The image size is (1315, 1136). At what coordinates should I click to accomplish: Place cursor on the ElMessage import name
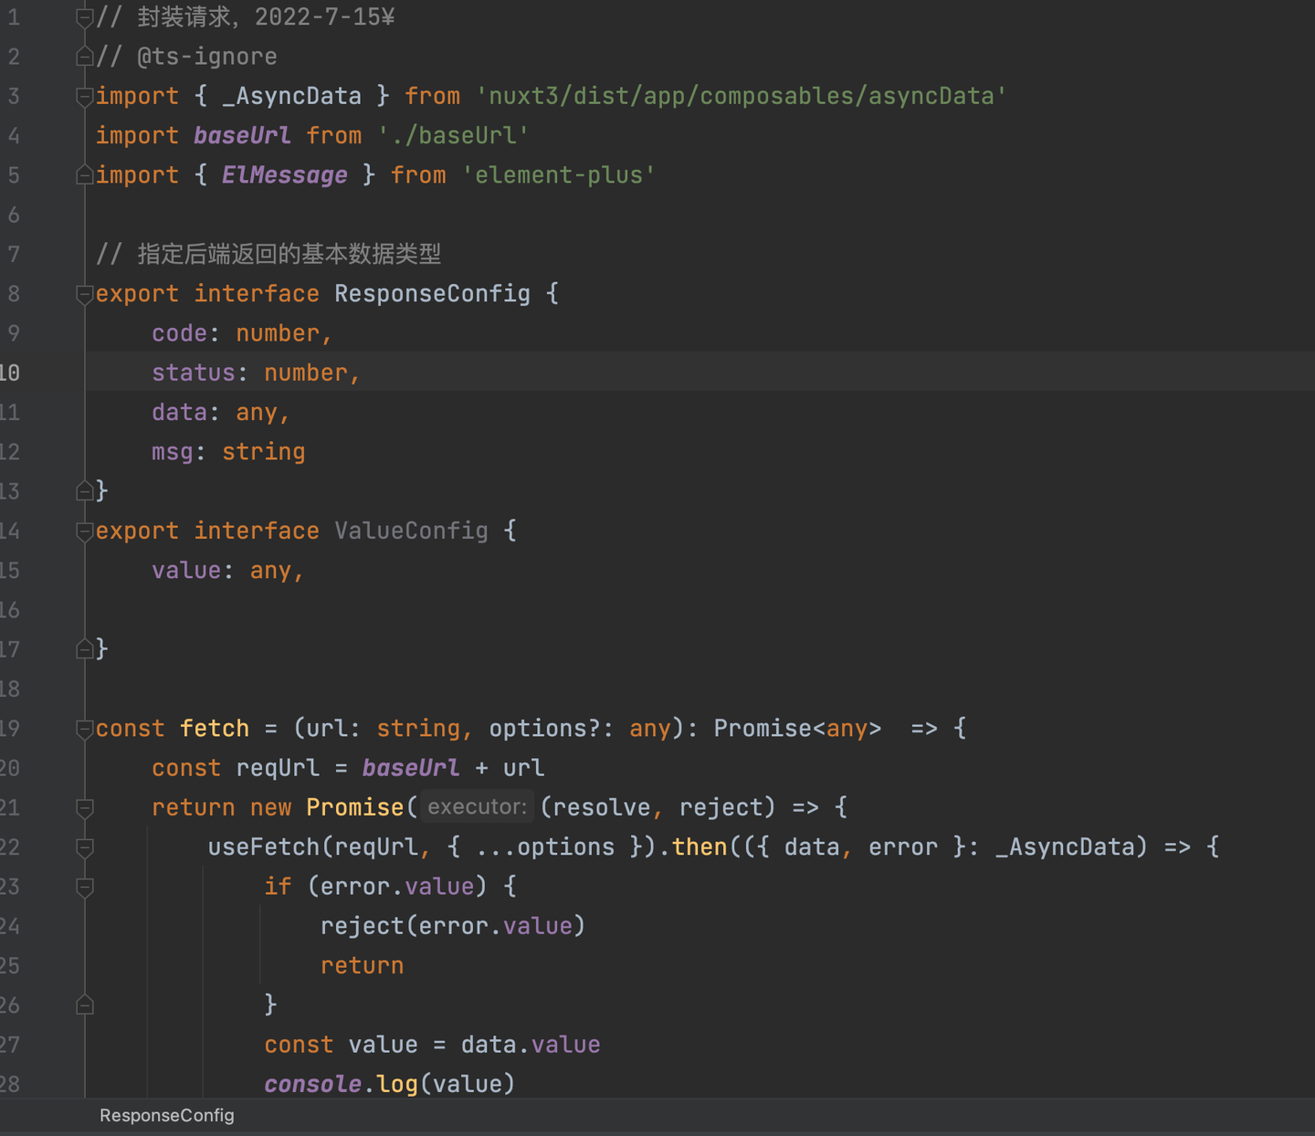(x=284, y=174)
